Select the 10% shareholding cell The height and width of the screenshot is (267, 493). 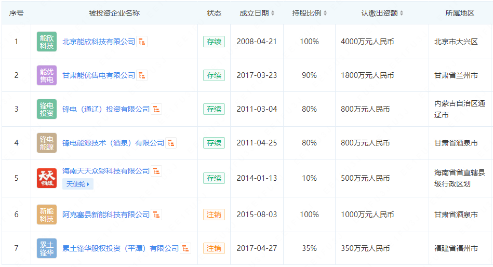[309, 178]
